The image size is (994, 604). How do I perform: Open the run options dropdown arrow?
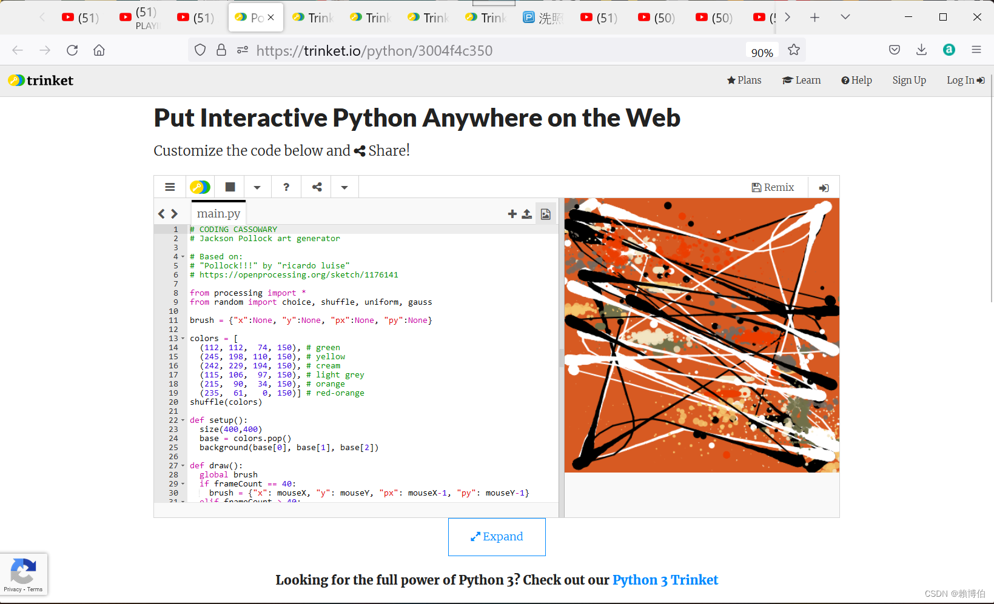(x=257, y=187)
